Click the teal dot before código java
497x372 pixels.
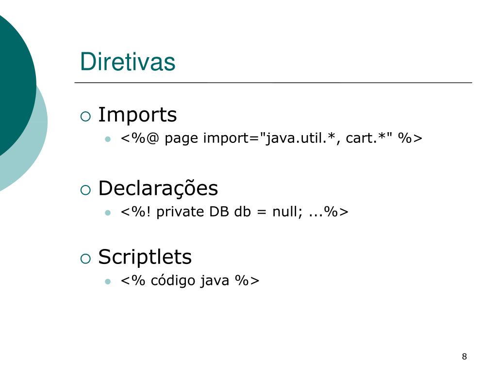click(108, 281)
